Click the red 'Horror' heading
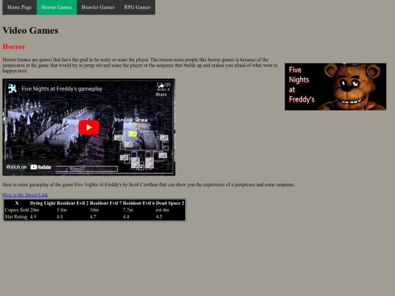 [x=14, y=47]
